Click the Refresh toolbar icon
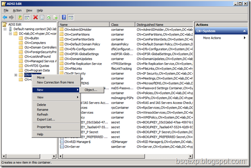This screenshot has width=251, height=168. [x=49, y=17]
